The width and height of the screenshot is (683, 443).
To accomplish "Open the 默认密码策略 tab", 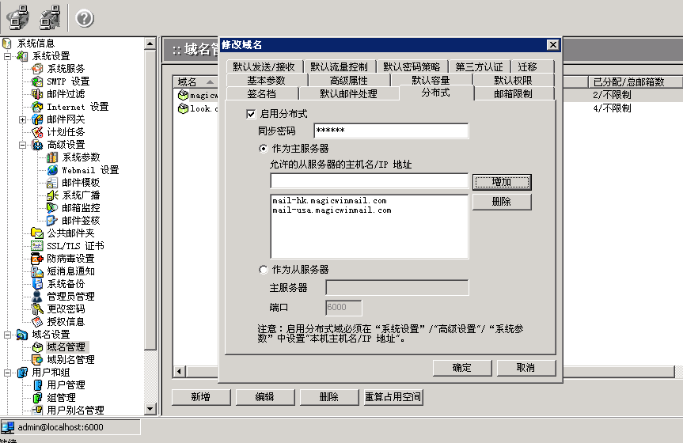I will point(412,66).
